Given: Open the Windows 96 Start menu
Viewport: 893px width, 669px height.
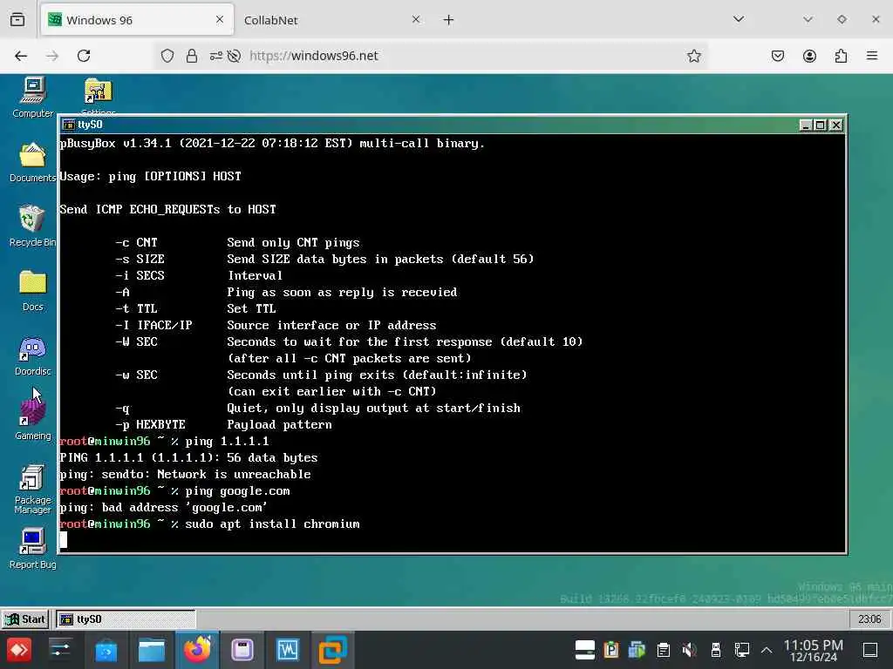Looking at the screenshot, I should [25, 619].
